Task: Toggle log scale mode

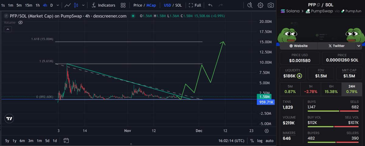Action: click(x=260, y=141)
